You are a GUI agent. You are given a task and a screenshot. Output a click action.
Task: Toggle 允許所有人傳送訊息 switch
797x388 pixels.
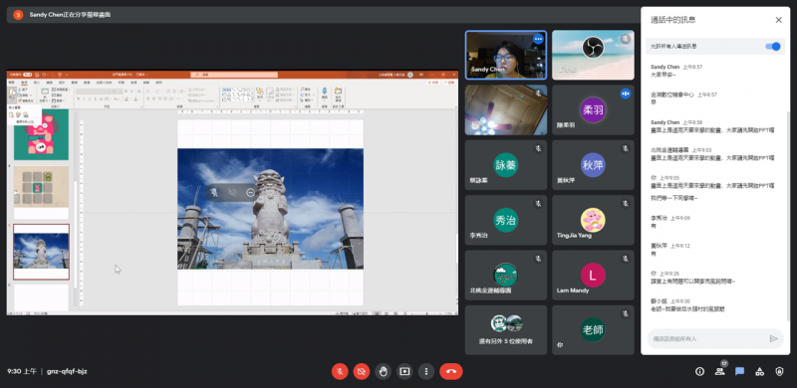coord(773,46)
